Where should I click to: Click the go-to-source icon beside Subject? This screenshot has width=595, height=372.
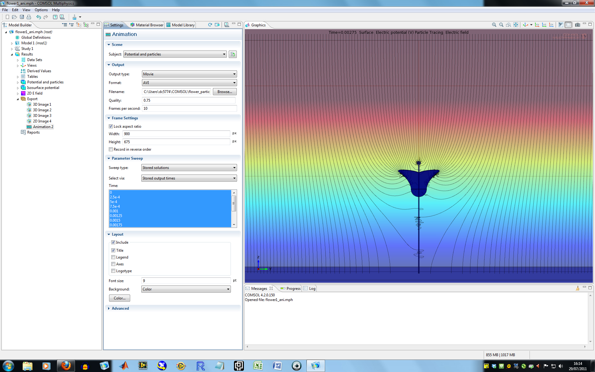pyautogui.click(x=232, y=54)
